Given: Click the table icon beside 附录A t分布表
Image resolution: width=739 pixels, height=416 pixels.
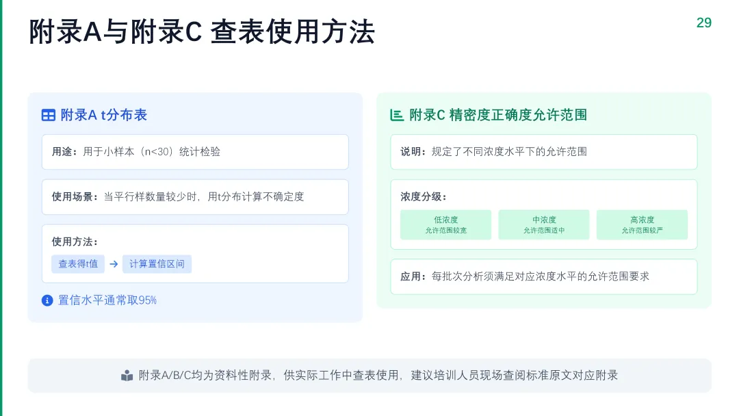Looking at the screenshot, I should (48, 115).
